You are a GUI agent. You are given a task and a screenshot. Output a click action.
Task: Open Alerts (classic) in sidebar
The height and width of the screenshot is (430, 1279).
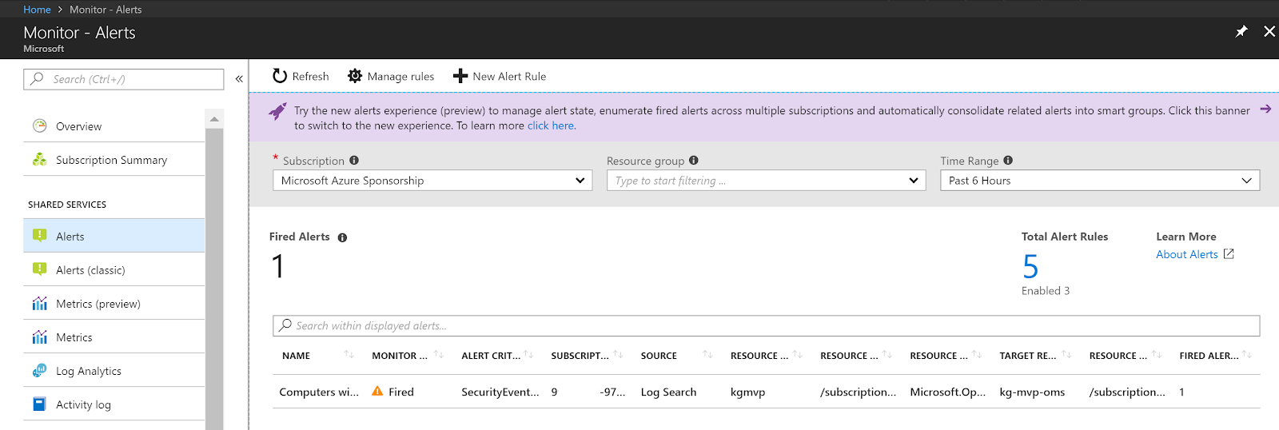[x=114, y=270]
